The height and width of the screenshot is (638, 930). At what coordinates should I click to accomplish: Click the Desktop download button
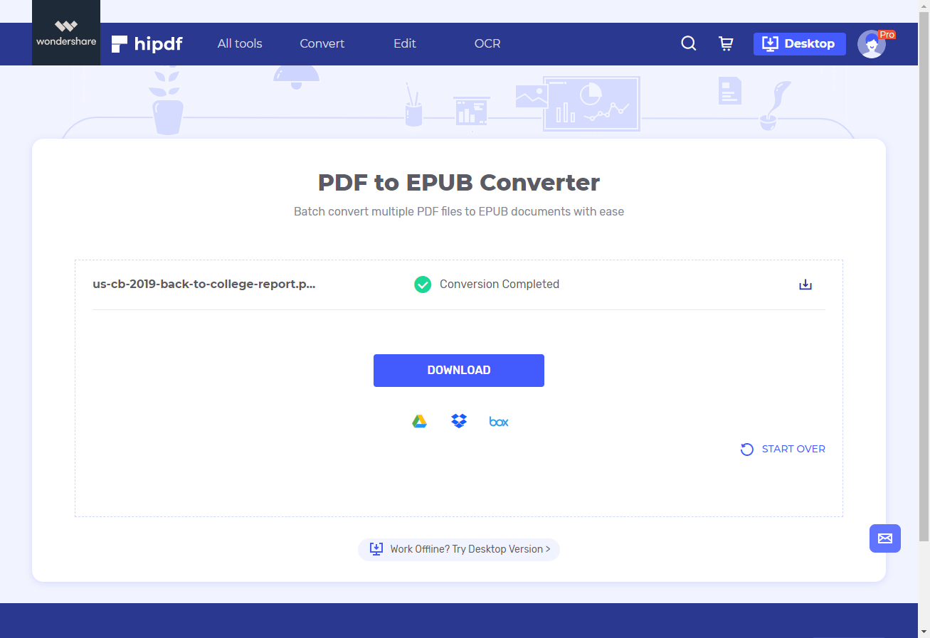800,43
